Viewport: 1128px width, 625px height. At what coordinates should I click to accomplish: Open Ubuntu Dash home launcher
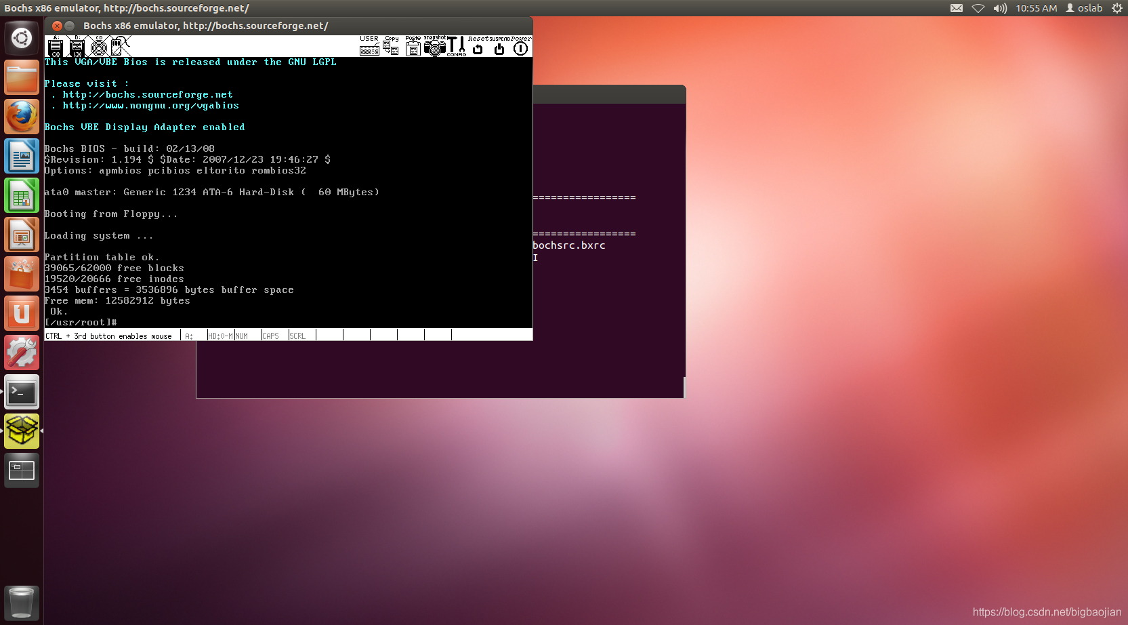22,38
